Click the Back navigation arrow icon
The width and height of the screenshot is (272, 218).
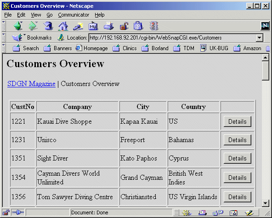18,26
